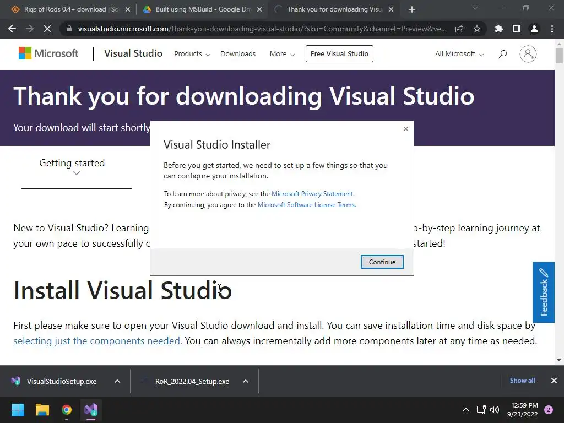Open the Downloads nav item

tap(238, 53)
